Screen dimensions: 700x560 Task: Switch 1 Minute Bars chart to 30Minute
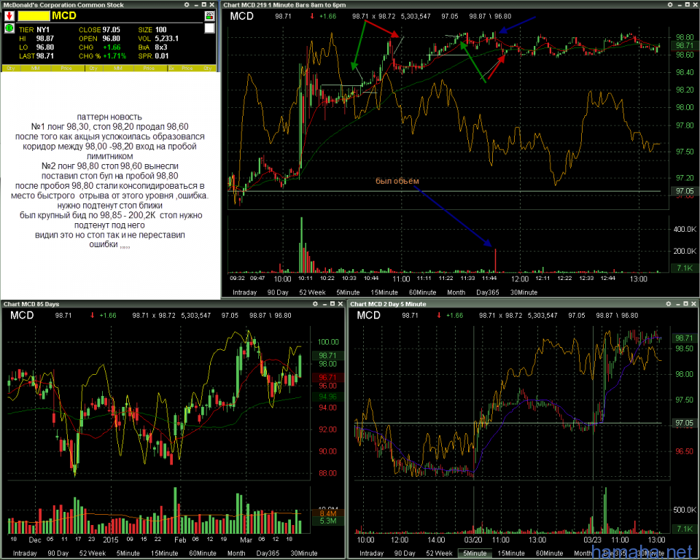(x=524, y=292)
